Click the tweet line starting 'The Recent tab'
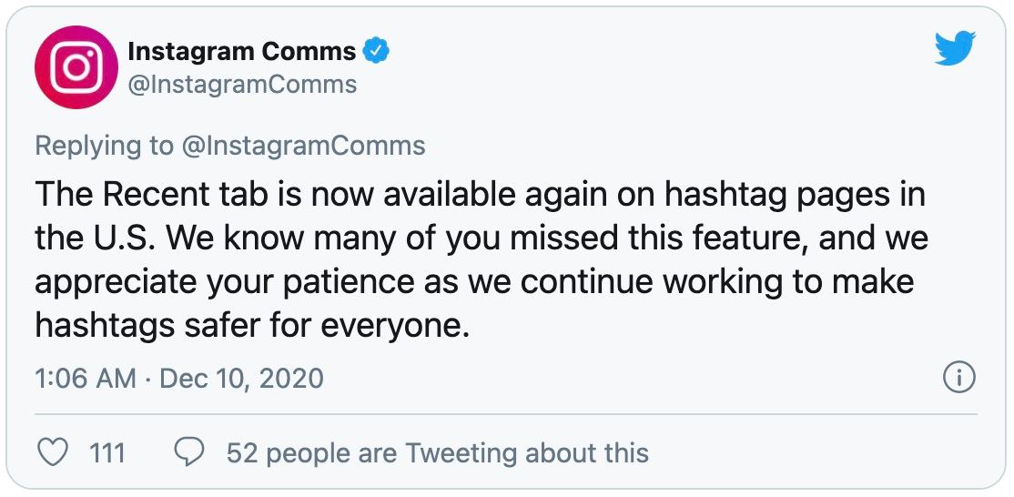1014x497 pixels. (x=479, y=196)
